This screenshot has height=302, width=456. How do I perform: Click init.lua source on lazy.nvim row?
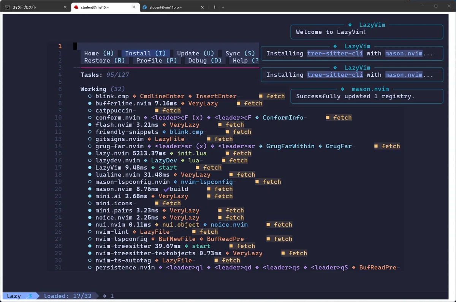(192, 153)
